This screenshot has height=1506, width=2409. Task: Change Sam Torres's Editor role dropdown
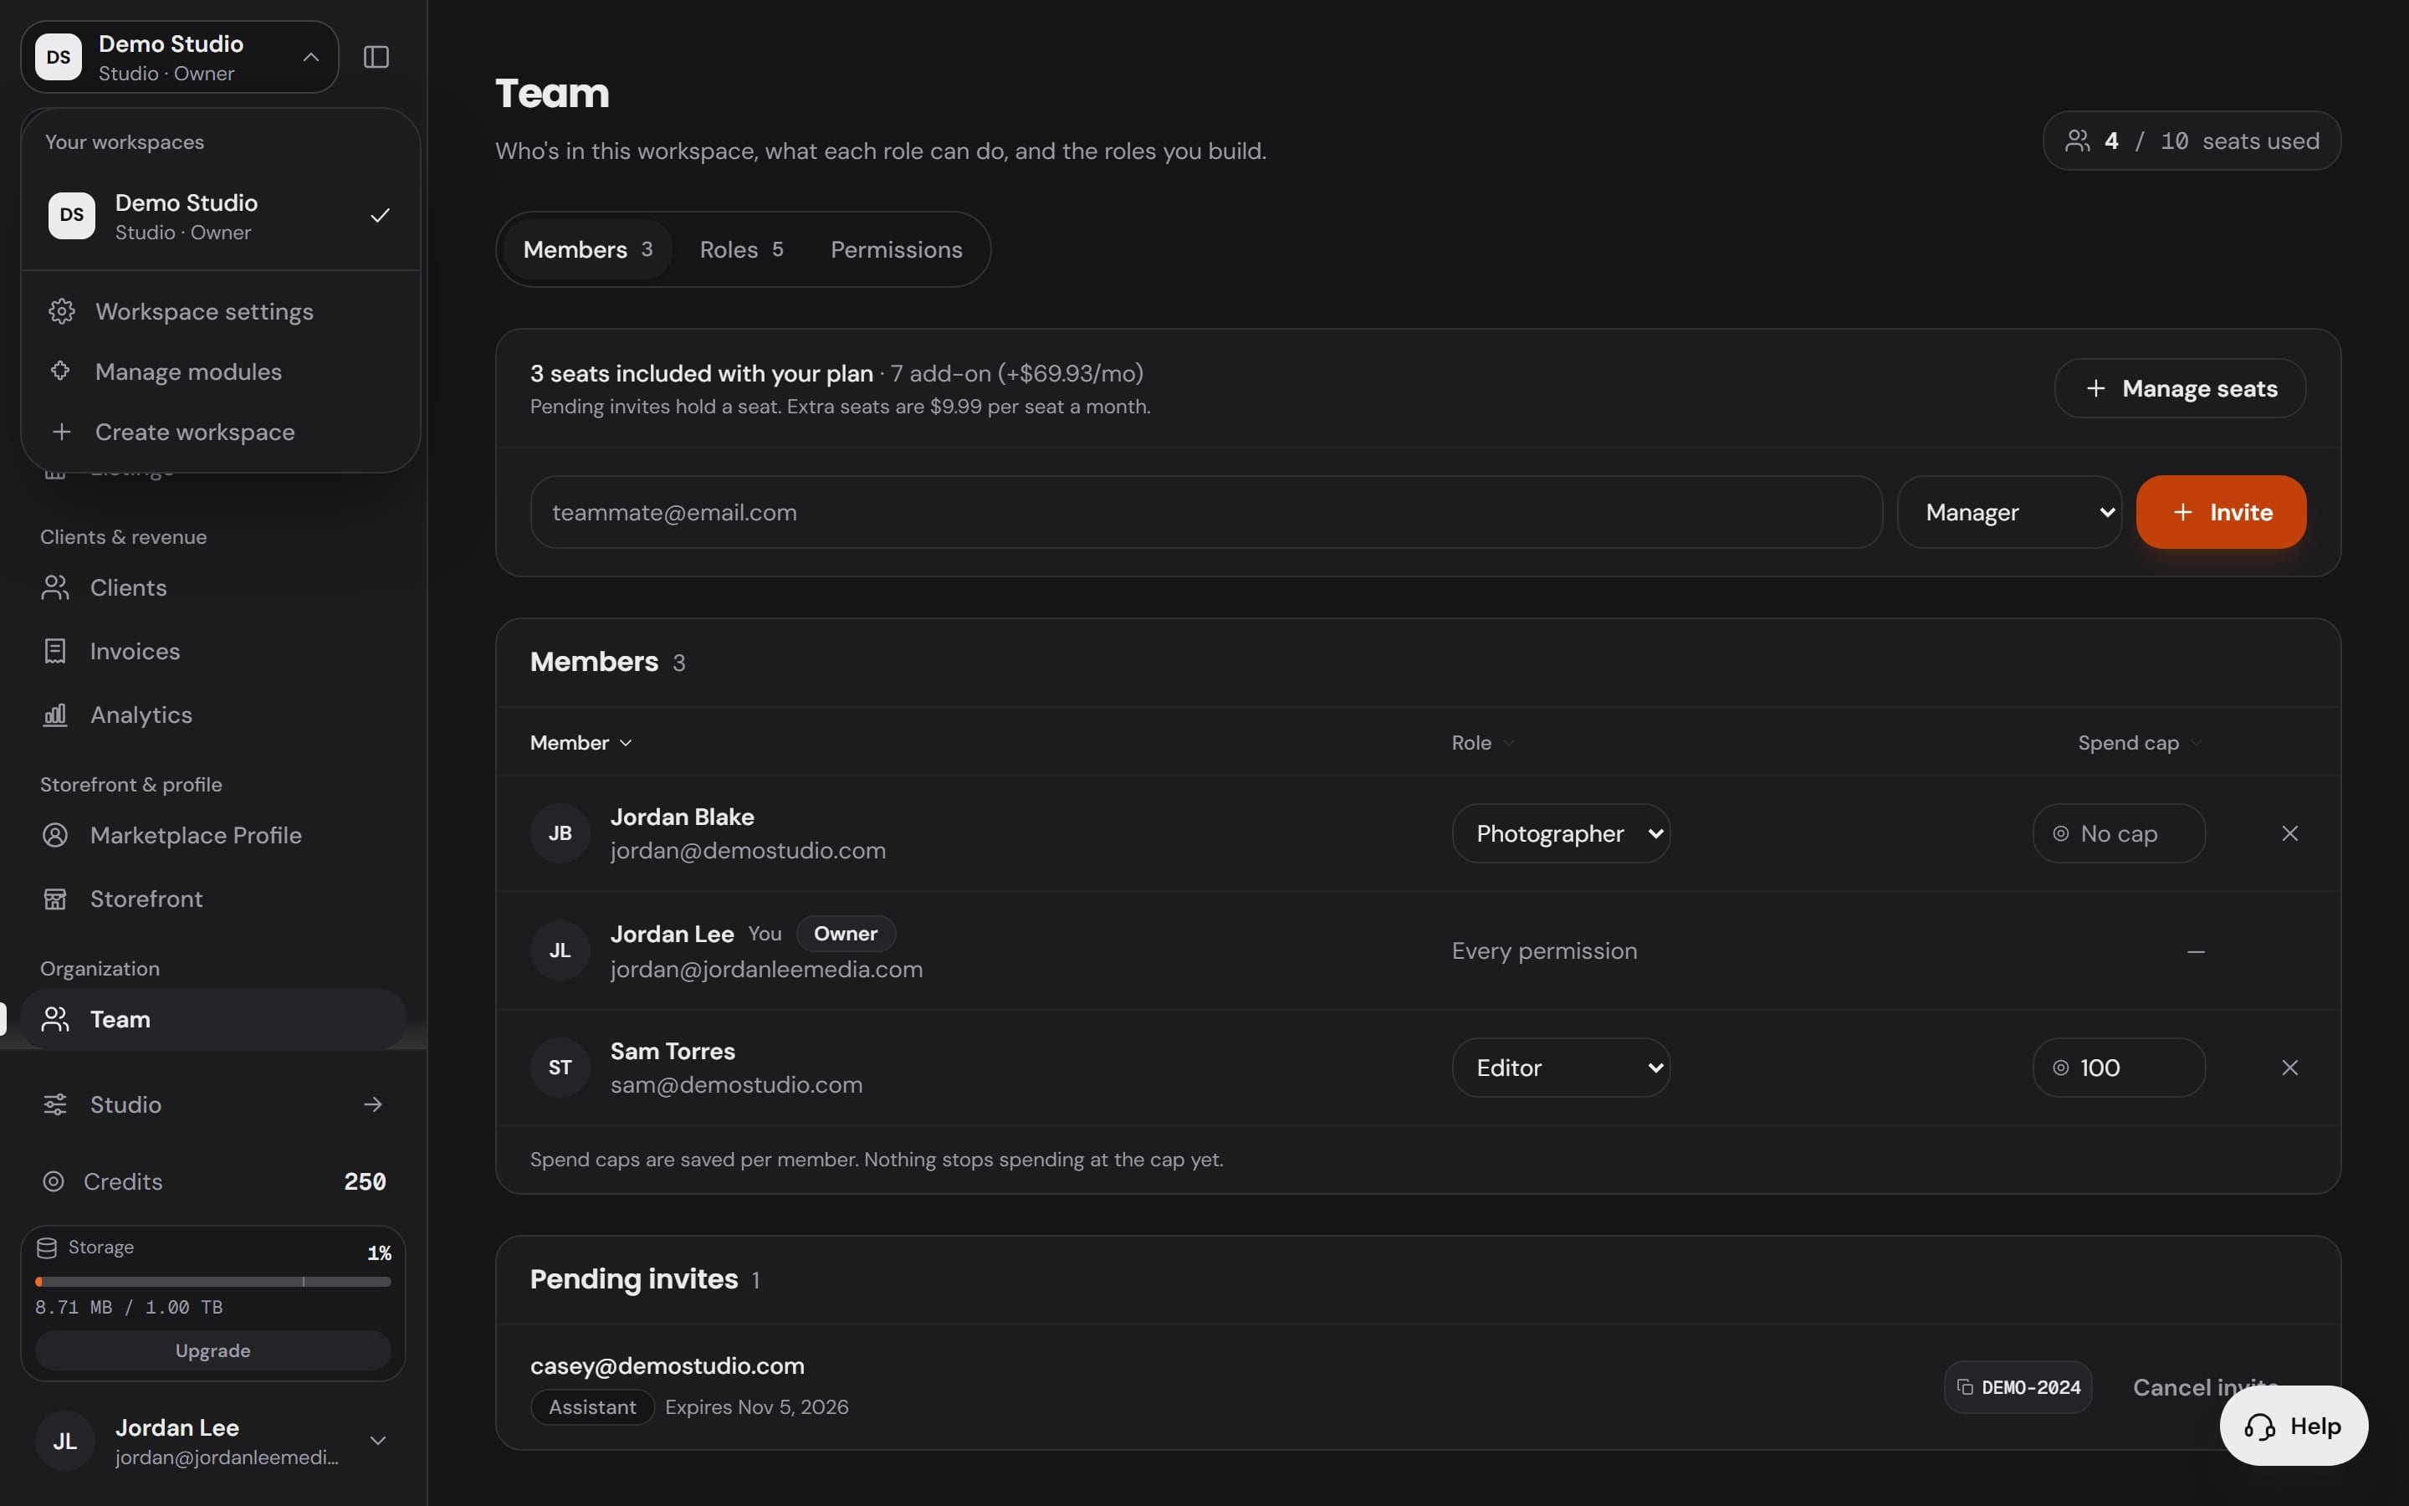[x=1561, y=1068]
